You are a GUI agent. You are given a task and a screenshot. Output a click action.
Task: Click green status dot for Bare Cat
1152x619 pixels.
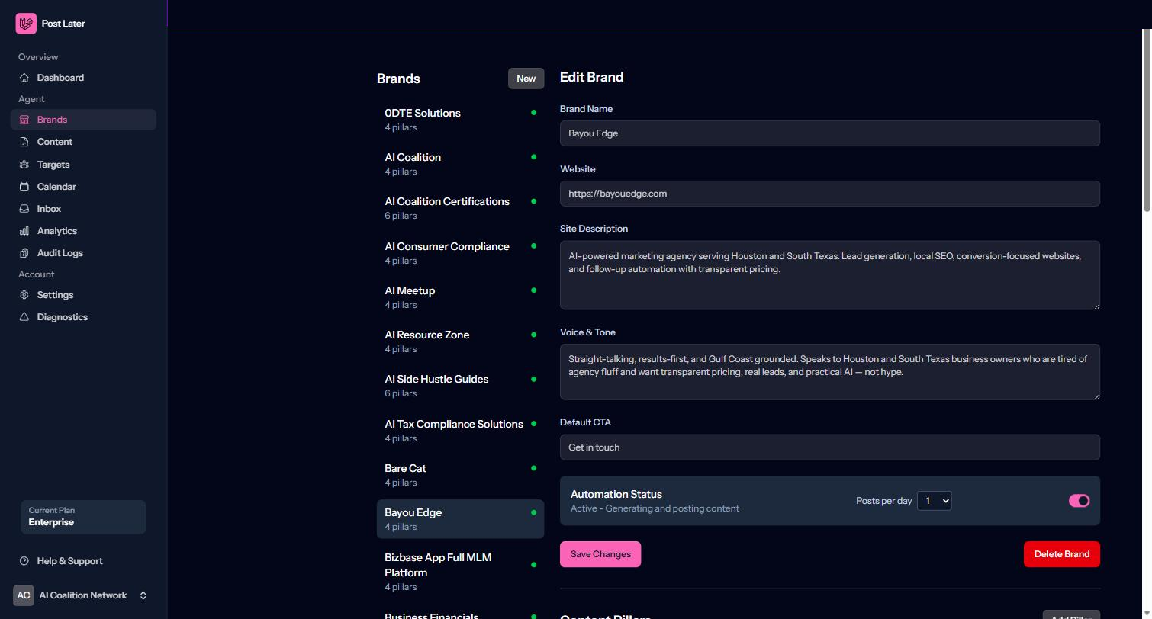(533, 468)
